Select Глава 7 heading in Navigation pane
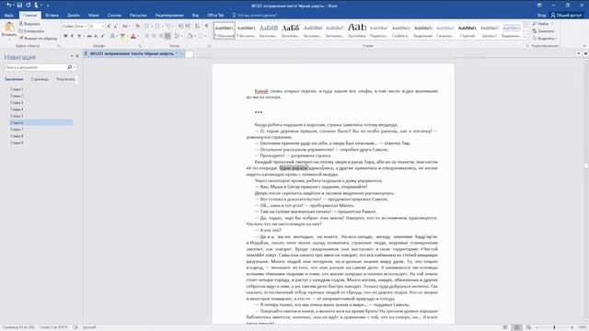The height and width of the screenshot is (331, 589). (x=17, y=129)
